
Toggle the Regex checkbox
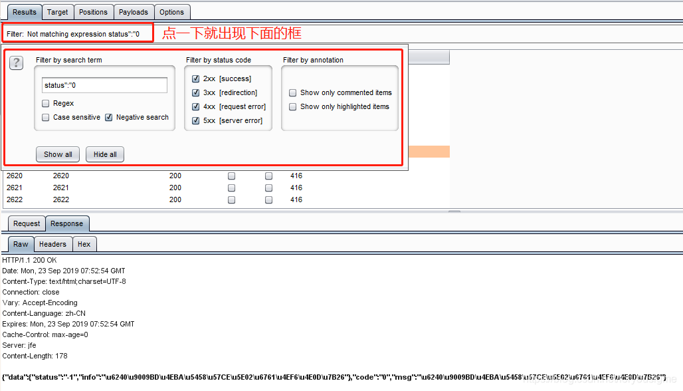click(45, 103)
